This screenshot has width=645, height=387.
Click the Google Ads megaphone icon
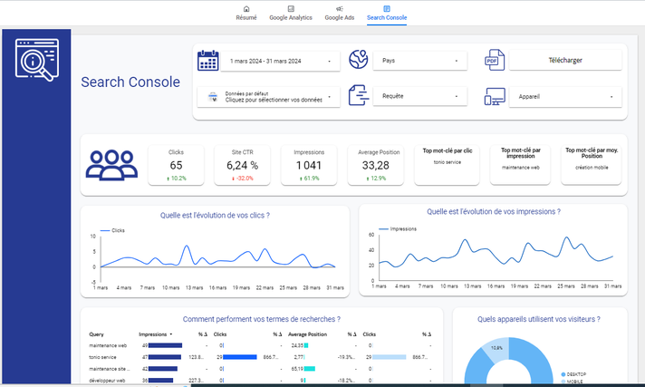pos(340,9)
